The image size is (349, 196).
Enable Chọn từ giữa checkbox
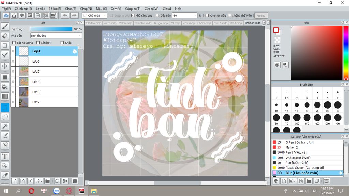[207, 16]
